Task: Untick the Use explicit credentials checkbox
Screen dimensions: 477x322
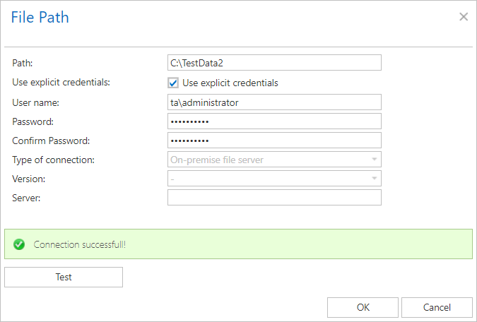Action: 173,83
